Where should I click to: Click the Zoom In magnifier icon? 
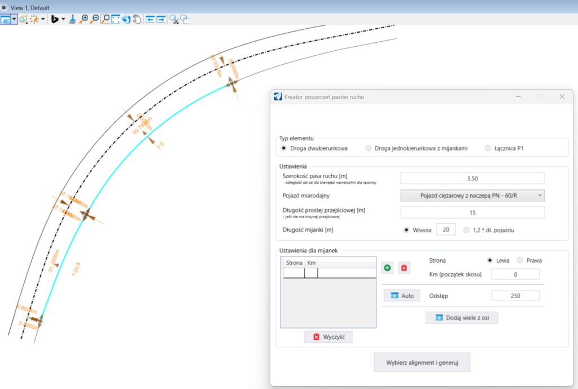coord(84,19)
